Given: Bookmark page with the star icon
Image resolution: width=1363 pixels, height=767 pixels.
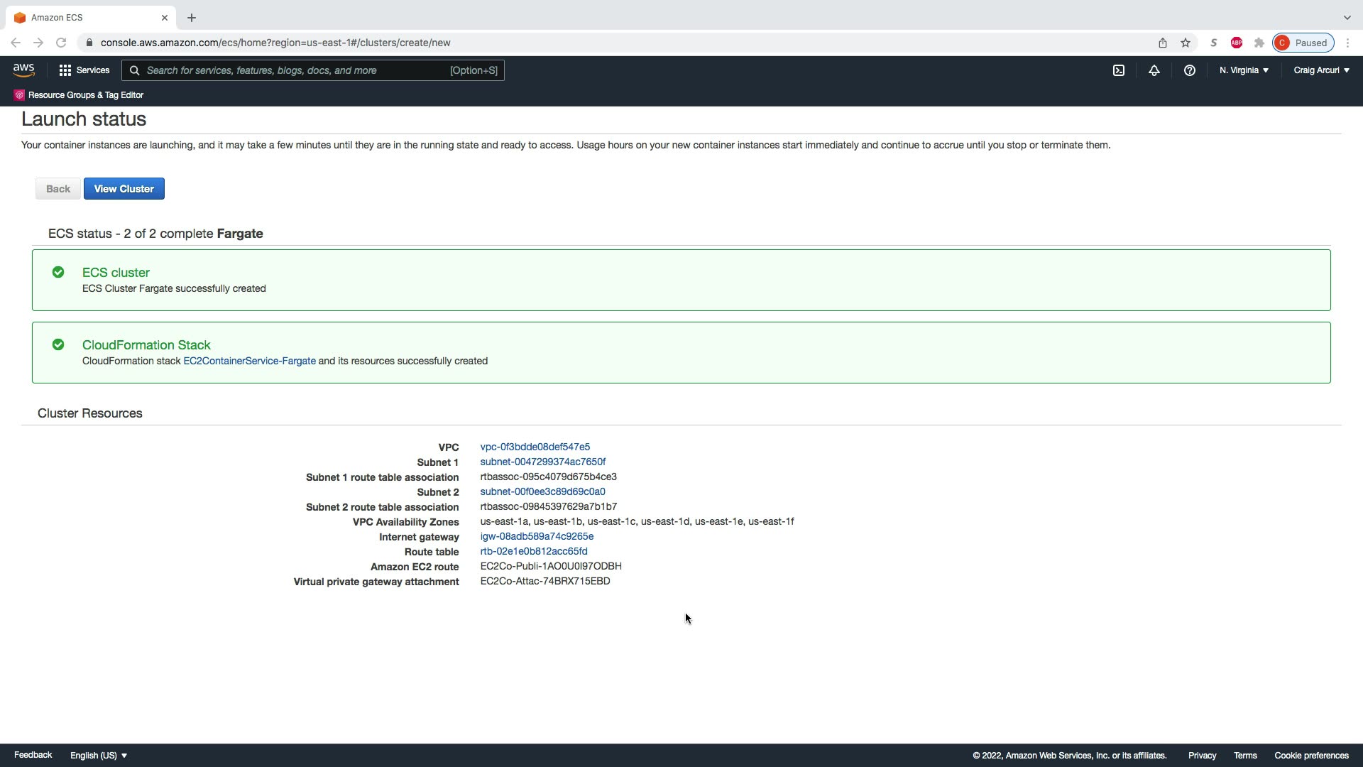Looking at the screenshot, I should click(1185, 43).
